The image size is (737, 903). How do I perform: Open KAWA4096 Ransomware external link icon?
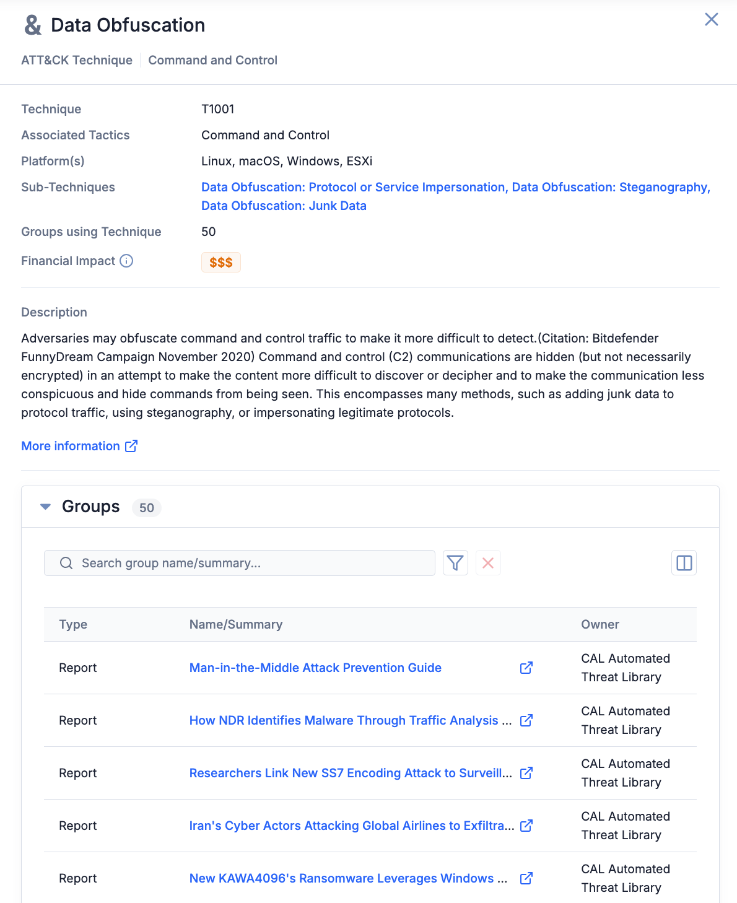[526, 878]
